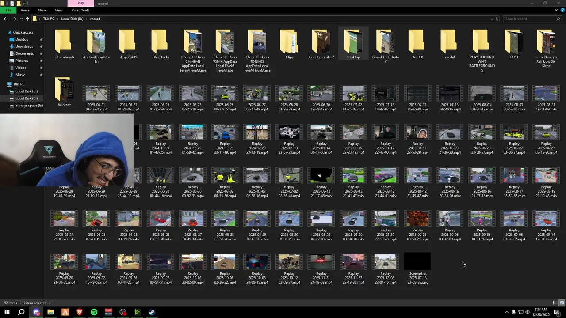Select Replay 2025-09-05 00-50-21.mp4

[x=418, y=226]
